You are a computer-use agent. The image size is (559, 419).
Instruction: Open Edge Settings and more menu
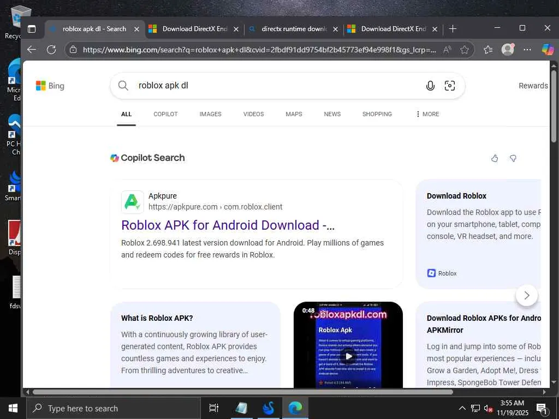tap(527, 50)
